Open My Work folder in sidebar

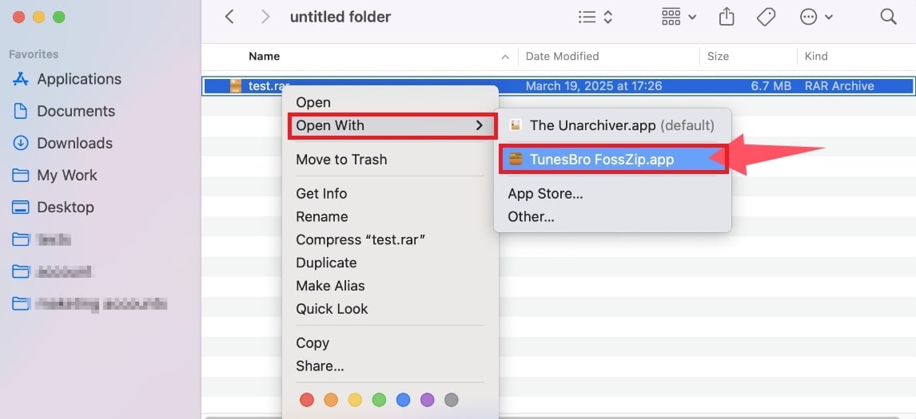[x=67, y=175]
